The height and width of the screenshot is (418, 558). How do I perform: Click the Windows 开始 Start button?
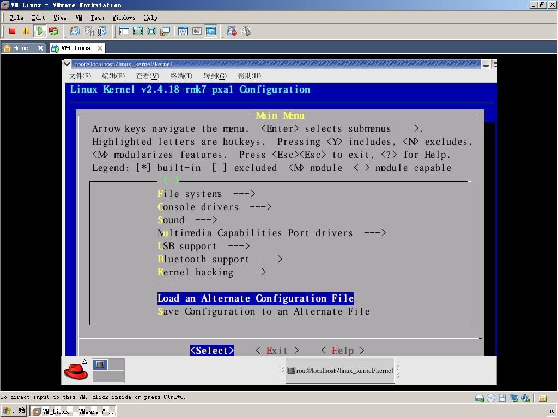coord(14,411)
